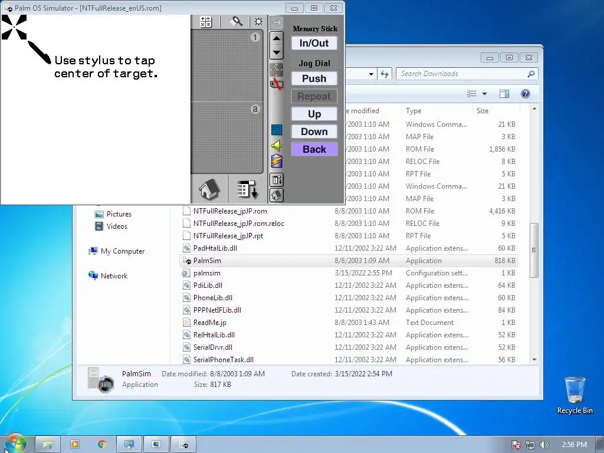
Task: Tap the brightness sun icon in simulator
Action: [x=258, y=22]
